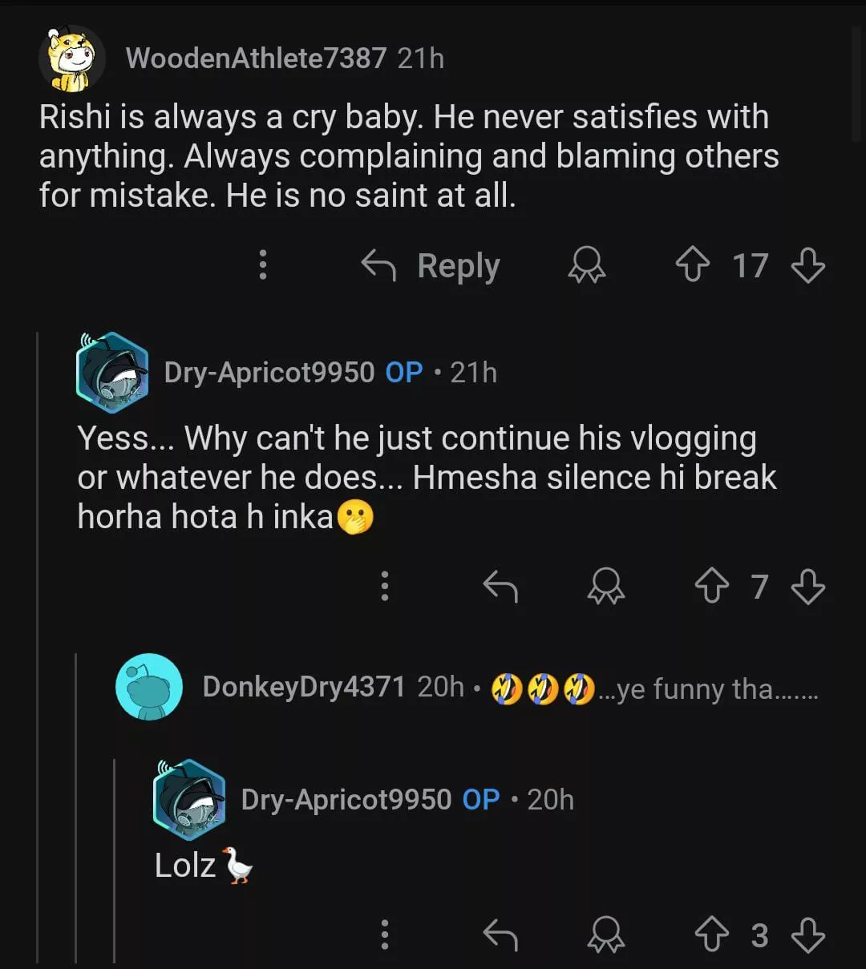Reply arrow on the Lolz comment
Image resolution: width=866 pixels, height=969 pixels.
(500, 935)
